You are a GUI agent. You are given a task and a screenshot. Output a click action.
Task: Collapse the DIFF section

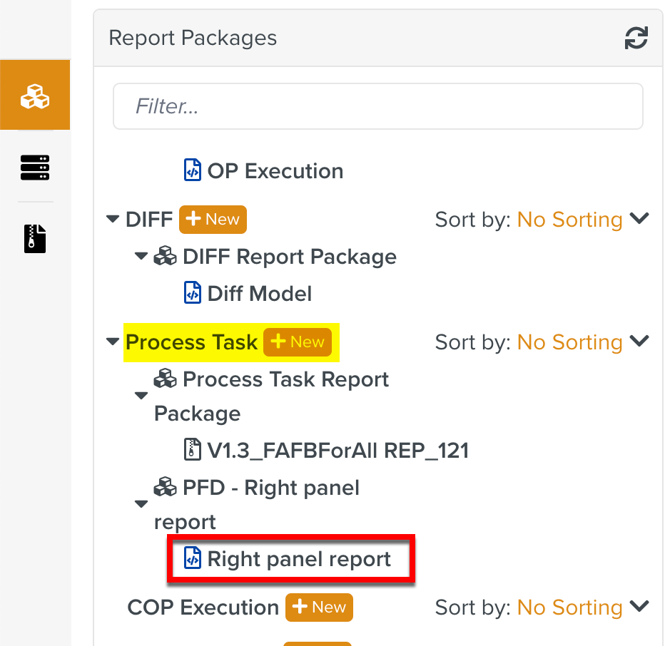(x=112, y=219)
